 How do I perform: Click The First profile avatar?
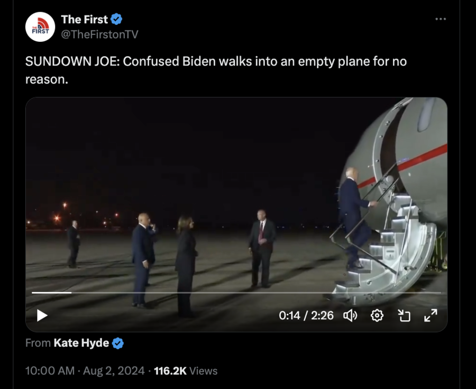pos(40,26)
